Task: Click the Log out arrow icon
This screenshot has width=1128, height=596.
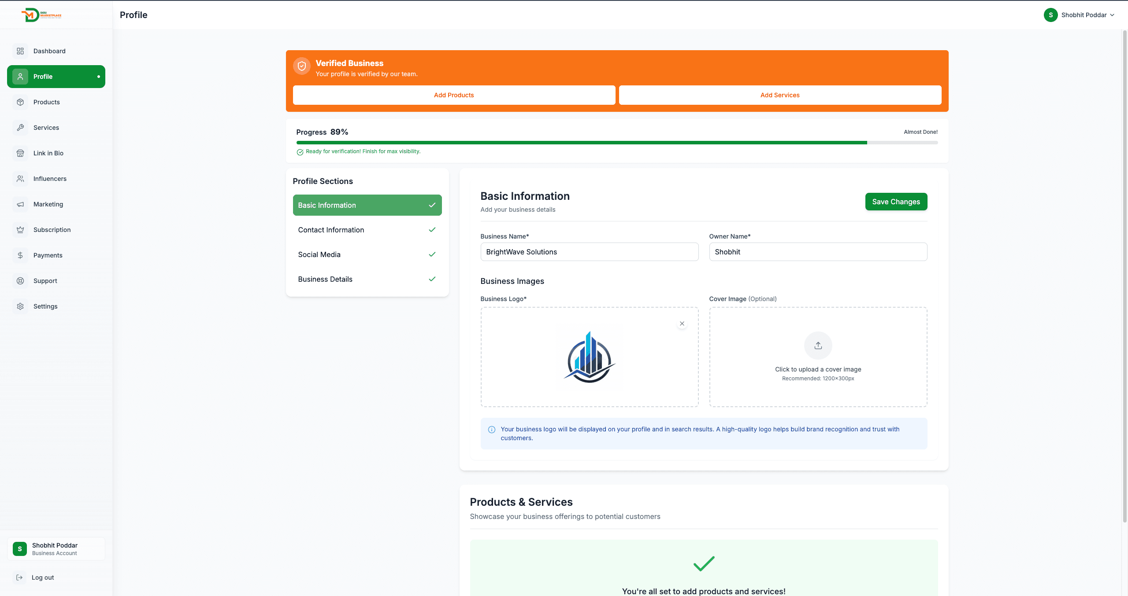Action: click(19, 578)
